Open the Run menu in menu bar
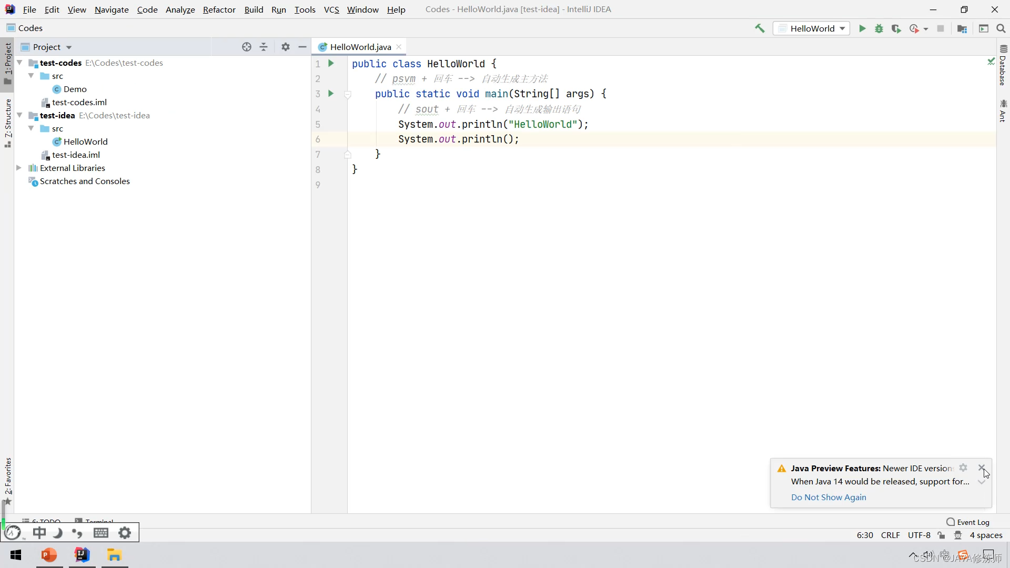Screen dimensions: 1010x568 tap(278, 9)
